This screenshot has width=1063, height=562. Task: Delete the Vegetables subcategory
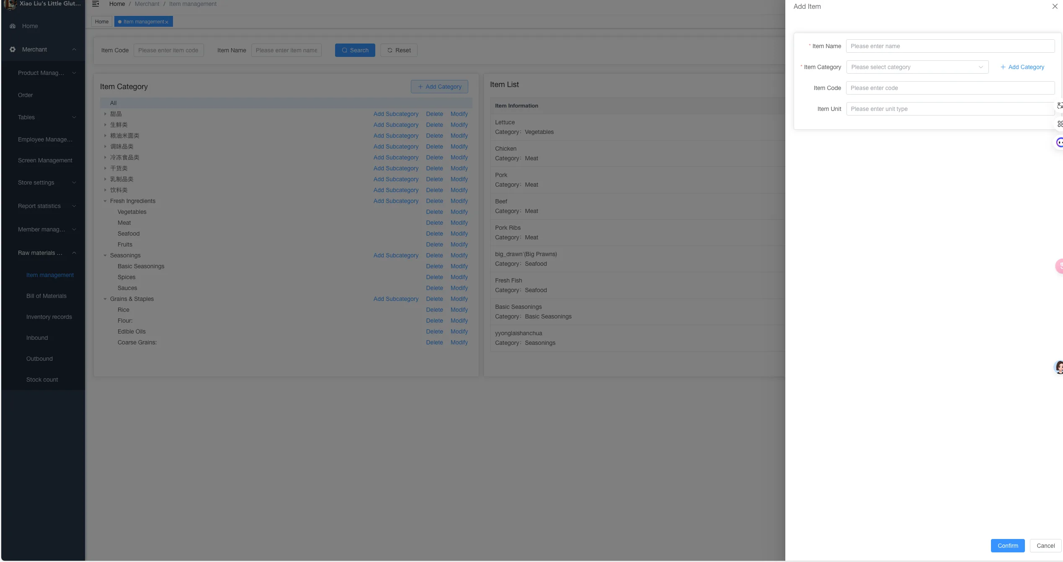coord(434,212)
